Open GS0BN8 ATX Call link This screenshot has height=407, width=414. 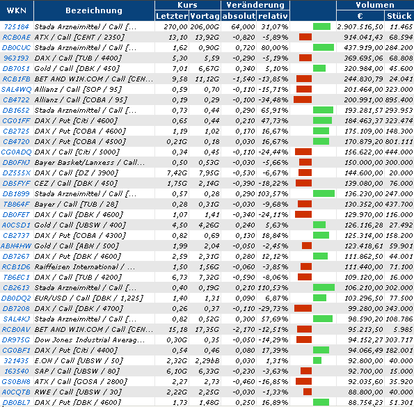(17, 382)
